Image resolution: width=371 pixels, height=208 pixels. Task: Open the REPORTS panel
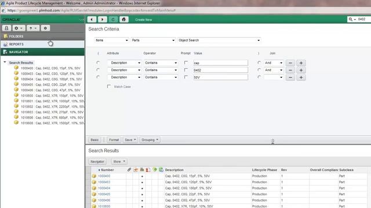click(x=42, y=44)
